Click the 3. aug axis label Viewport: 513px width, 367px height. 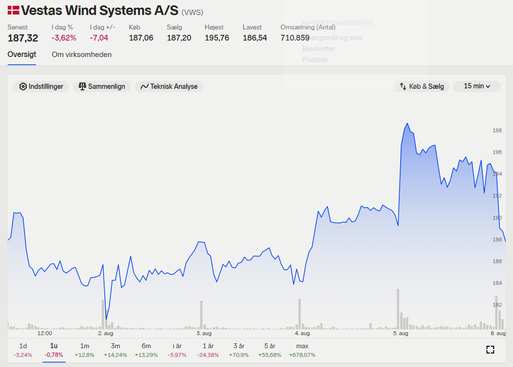tap(204, 333)
